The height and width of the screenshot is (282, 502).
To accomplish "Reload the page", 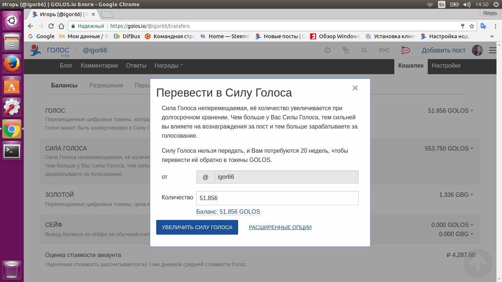I will tap(51, 26).
